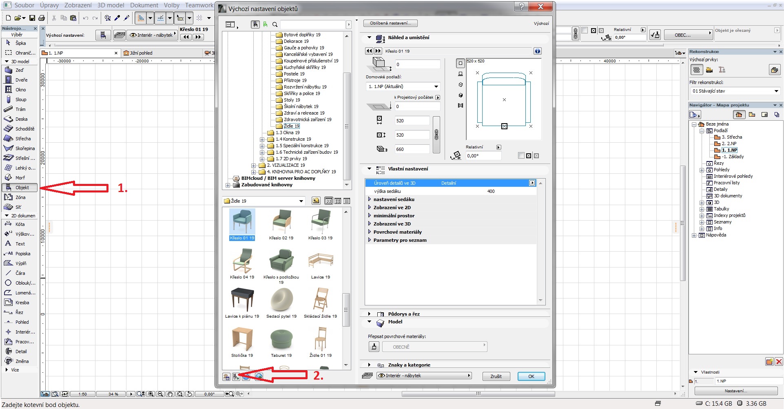This screenshot has width=784, height=409.
Task: Click the Oblíbená nastavení button
Action: point(390,23)
